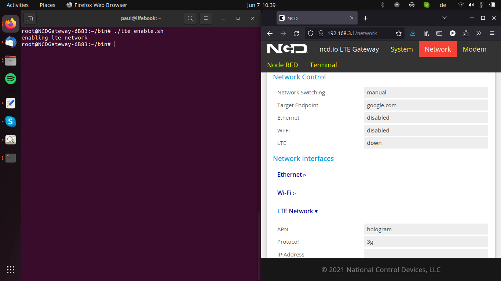Screen dimensions: 501x281
Task: Open the Firefox application menu
Action: [492, 33]
